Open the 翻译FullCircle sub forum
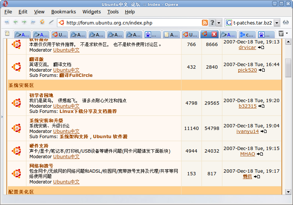The width and height of the screenshot is (293, 205). 76,75
